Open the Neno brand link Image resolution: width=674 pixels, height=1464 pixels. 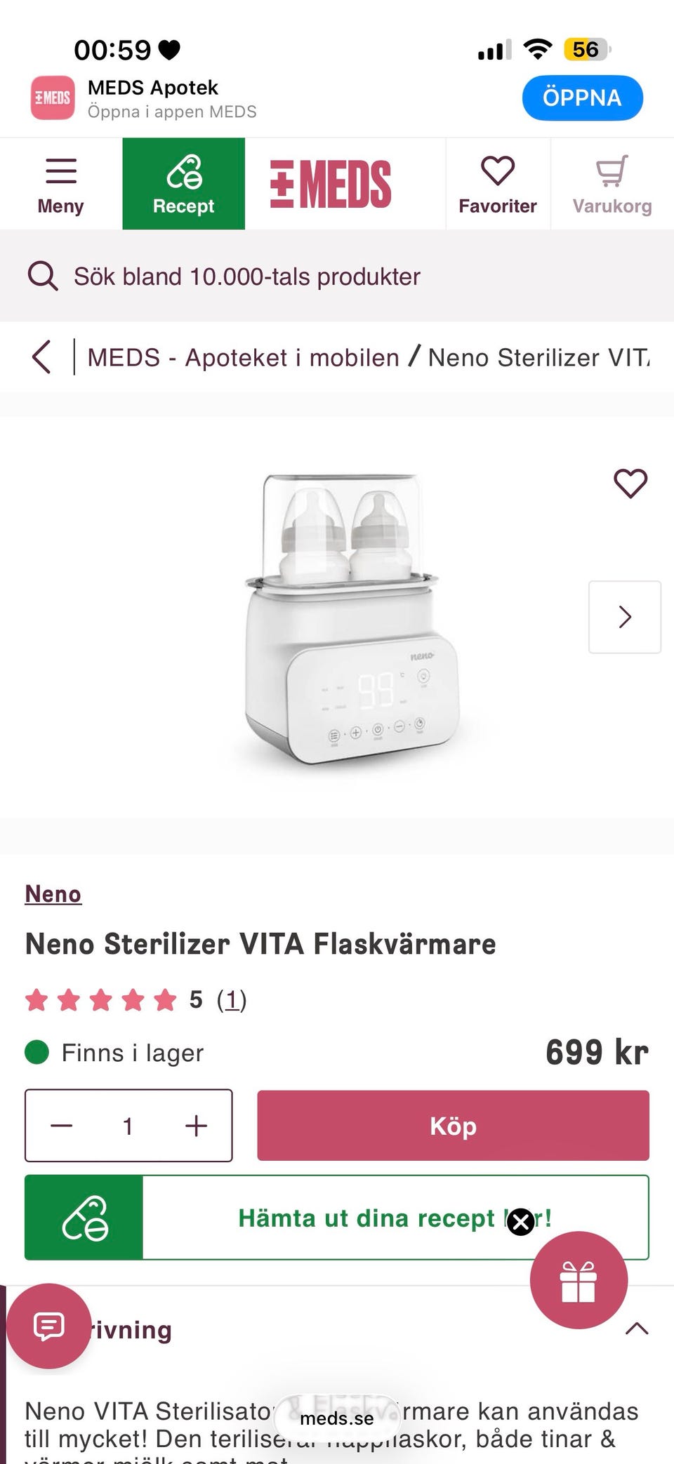53,893
